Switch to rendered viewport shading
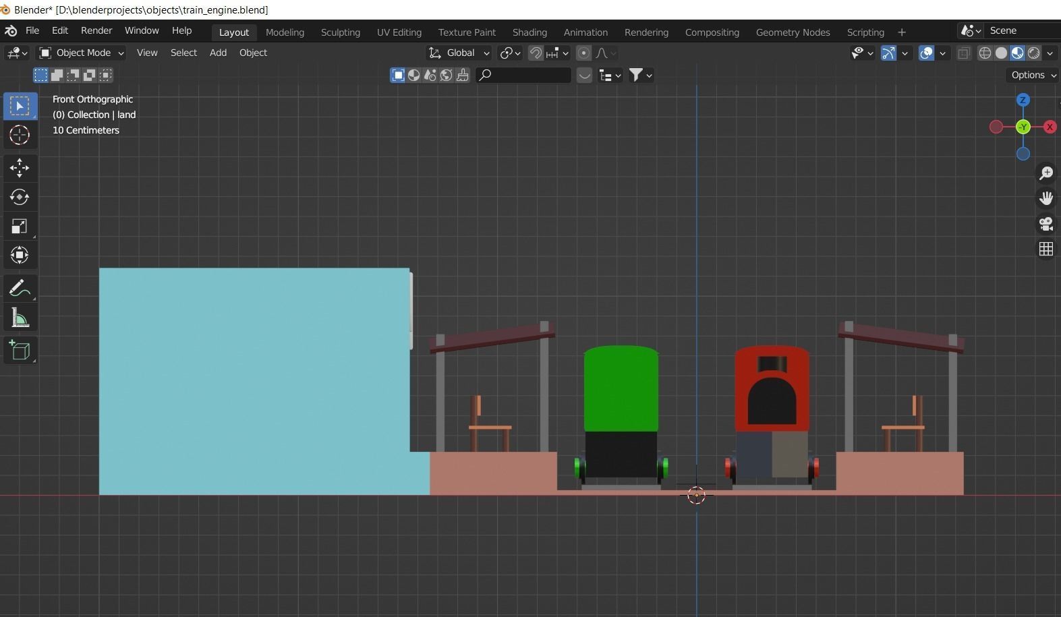Viewport: 1061px width, 617px height. click(x=1033, y=53)
